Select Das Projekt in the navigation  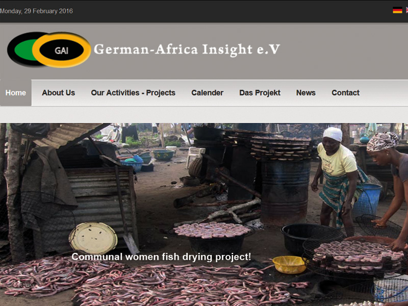coord(260,93)
